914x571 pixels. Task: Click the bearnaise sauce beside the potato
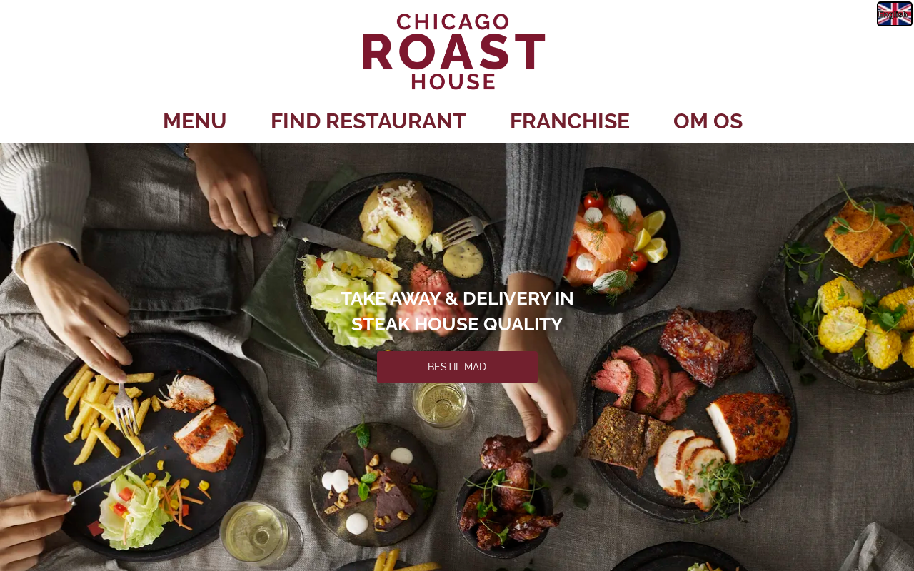click(463, 258)
